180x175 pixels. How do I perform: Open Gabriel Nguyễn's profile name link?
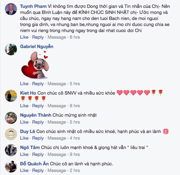[37, 47]
